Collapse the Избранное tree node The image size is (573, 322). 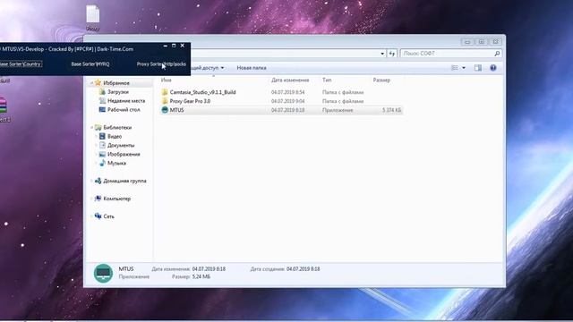click(91, 83)
